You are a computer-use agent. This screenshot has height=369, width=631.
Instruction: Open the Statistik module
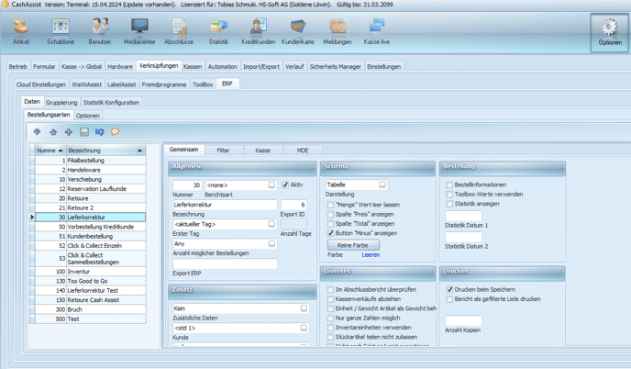(218, 31)
